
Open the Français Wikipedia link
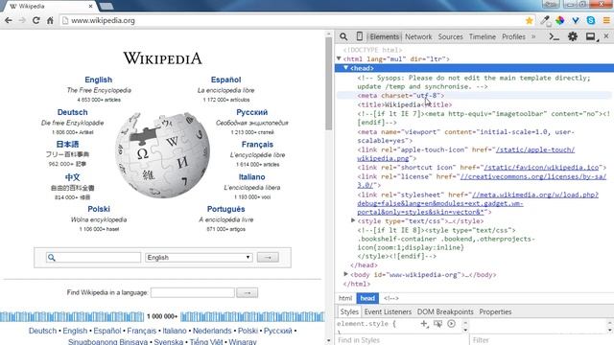click(x=257, y=145)
